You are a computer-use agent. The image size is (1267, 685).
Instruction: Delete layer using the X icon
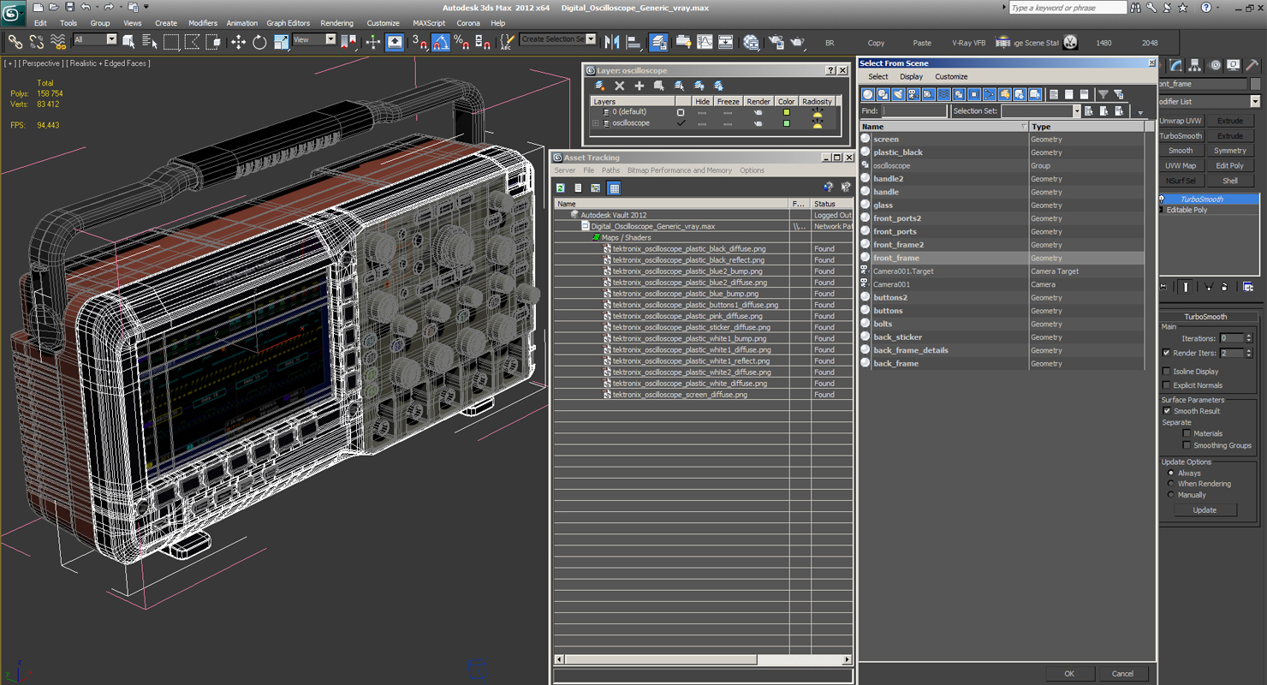pos(619,86)
